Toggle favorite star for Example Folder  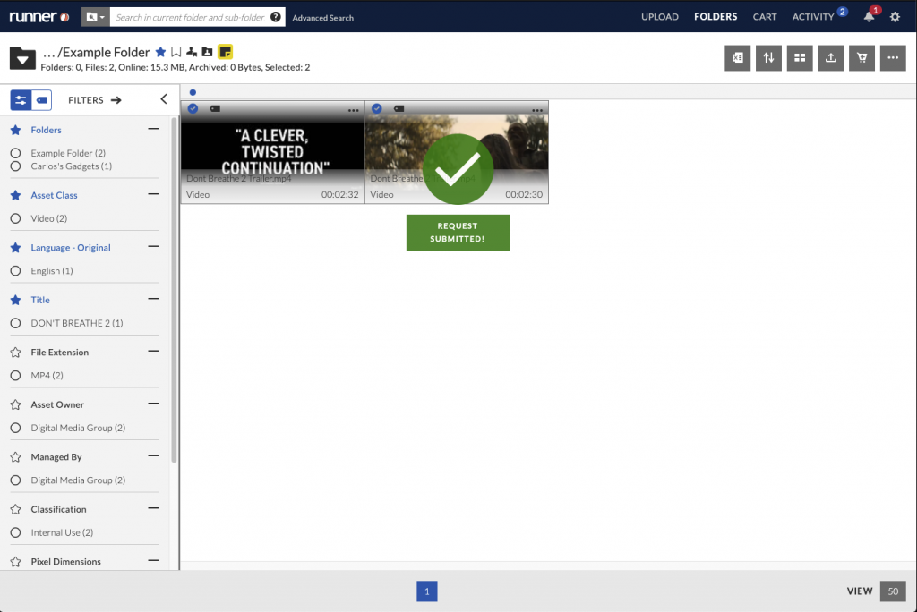pyautogui.click(x=160, y=52)
